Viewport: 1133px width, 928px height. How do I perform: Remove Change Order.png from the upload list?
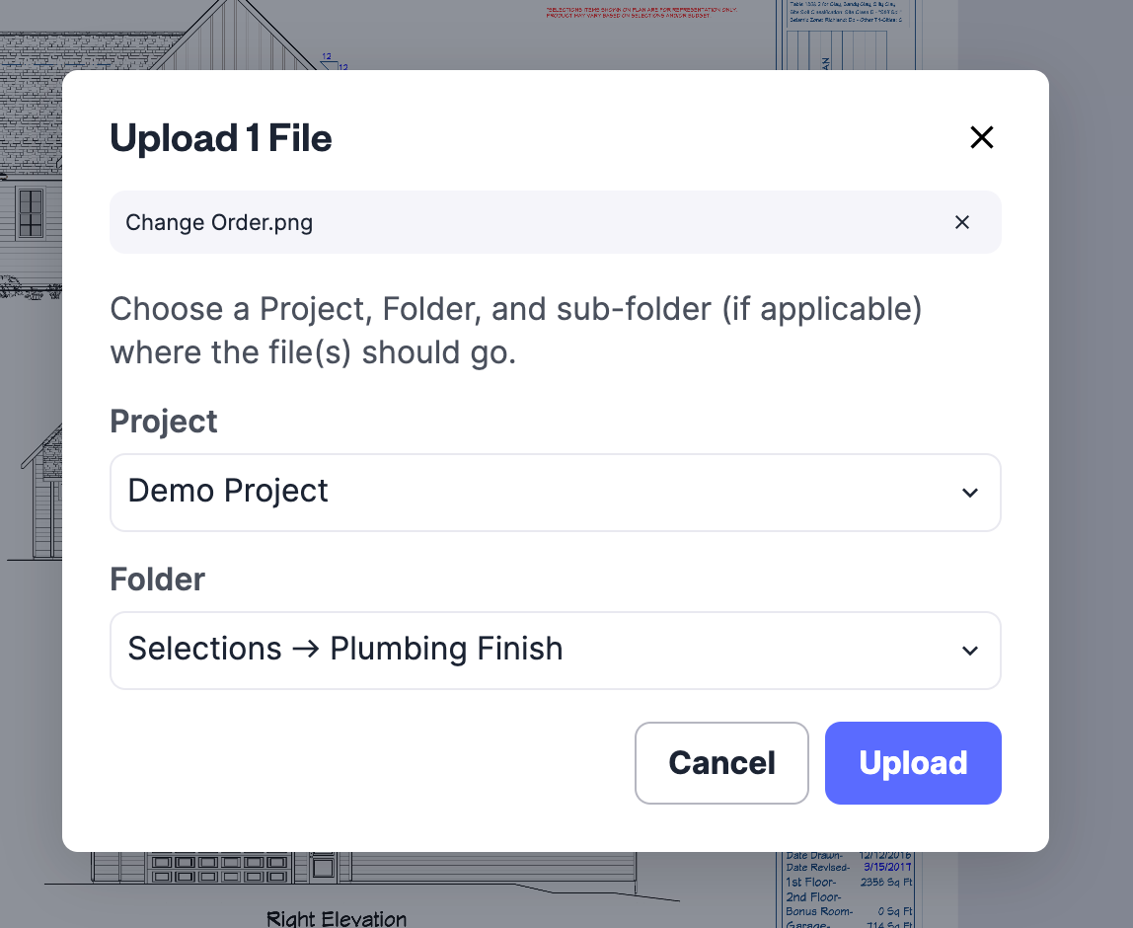click(961, 222)
